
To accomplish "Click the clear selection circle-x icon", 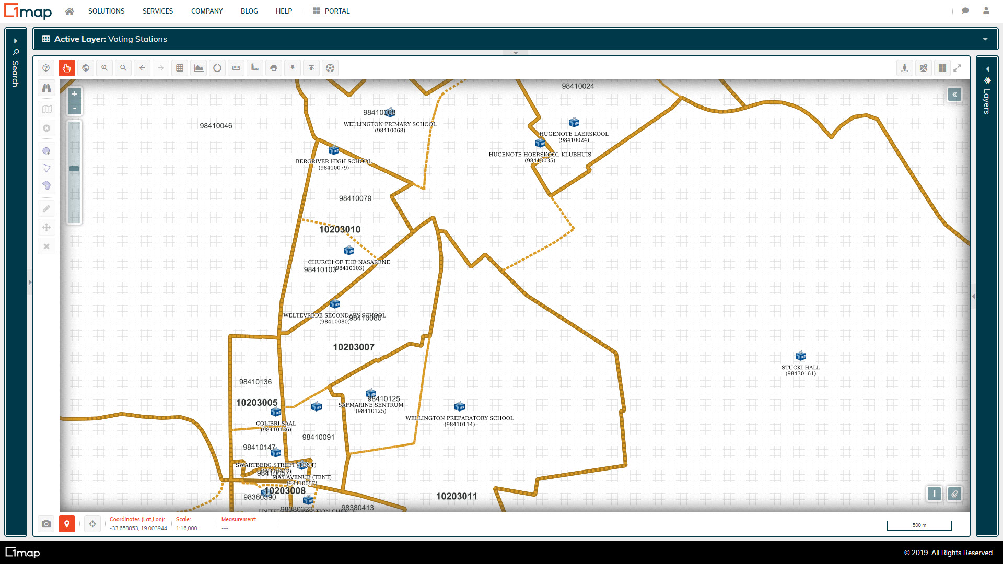I will [46, 128].
